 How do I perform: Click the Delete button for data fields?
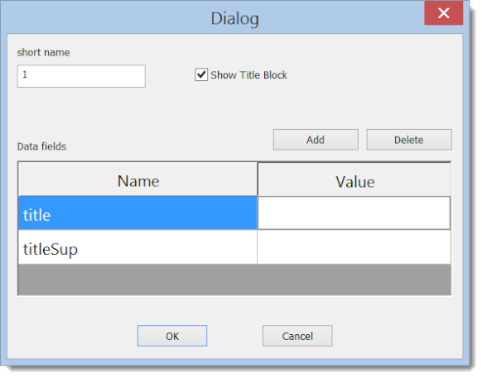click(409, 140)
